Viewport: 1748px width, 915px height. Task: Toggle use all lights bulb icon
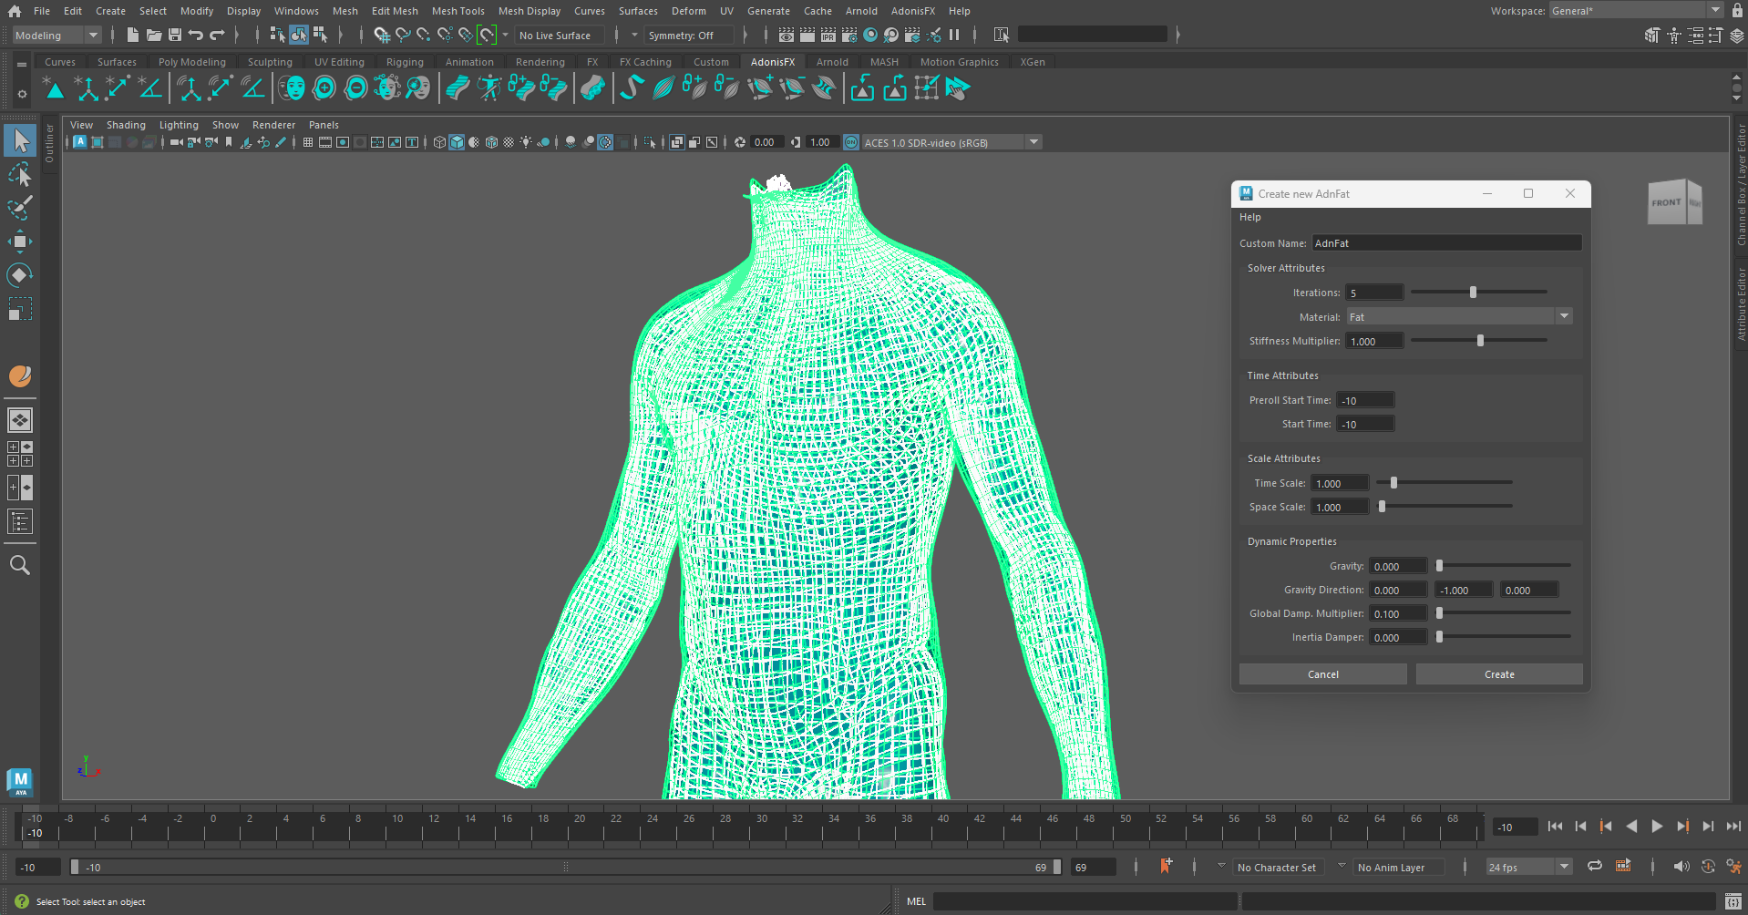pyautogui.click(x=526, y=142)
